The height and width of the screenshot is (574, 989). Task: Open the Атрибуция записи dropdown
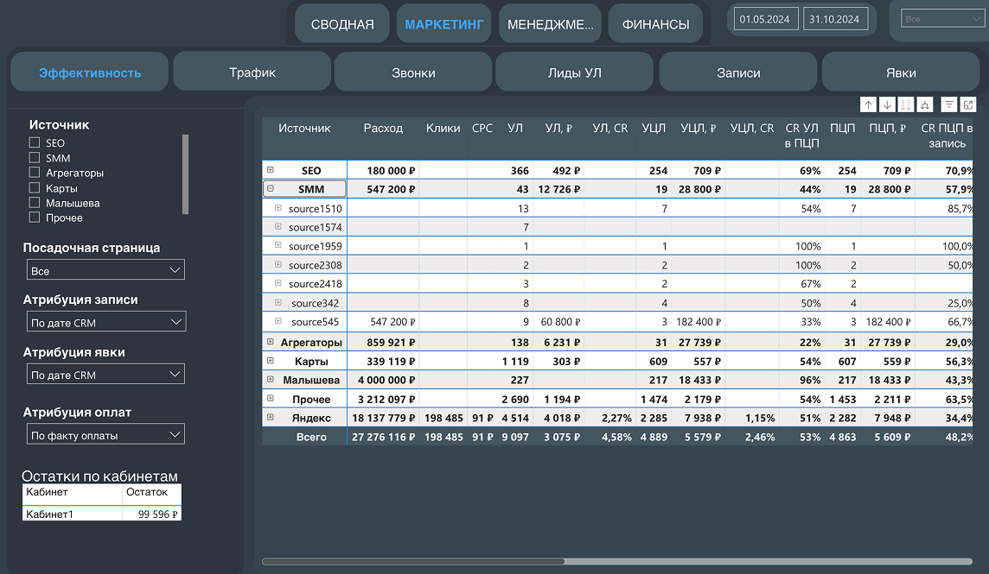(x=105, y=323)
